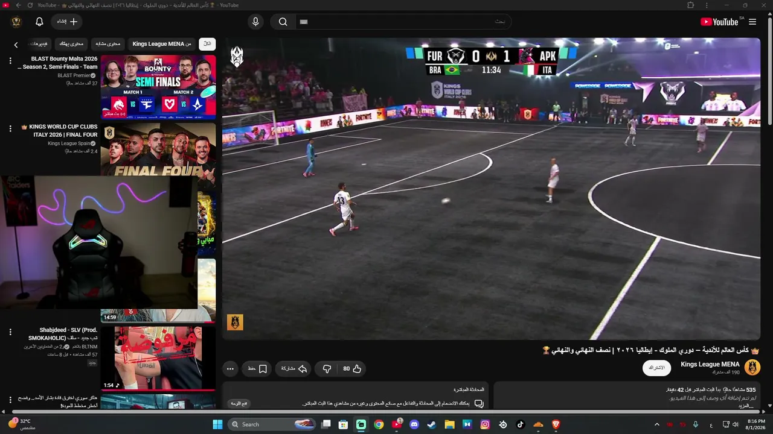Open BLAST Bounty Malta semi-finals thumbnail
The image size is (773, 434).
[x=158, y=87]
